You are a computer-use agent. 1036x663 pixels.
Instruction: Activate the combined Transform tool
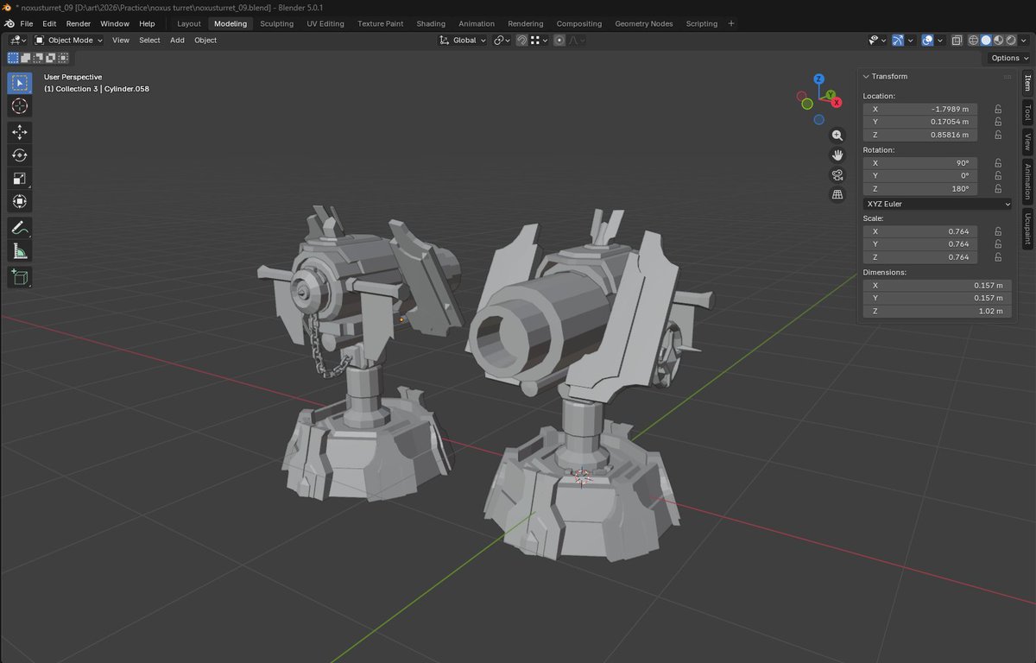point(20,202)
